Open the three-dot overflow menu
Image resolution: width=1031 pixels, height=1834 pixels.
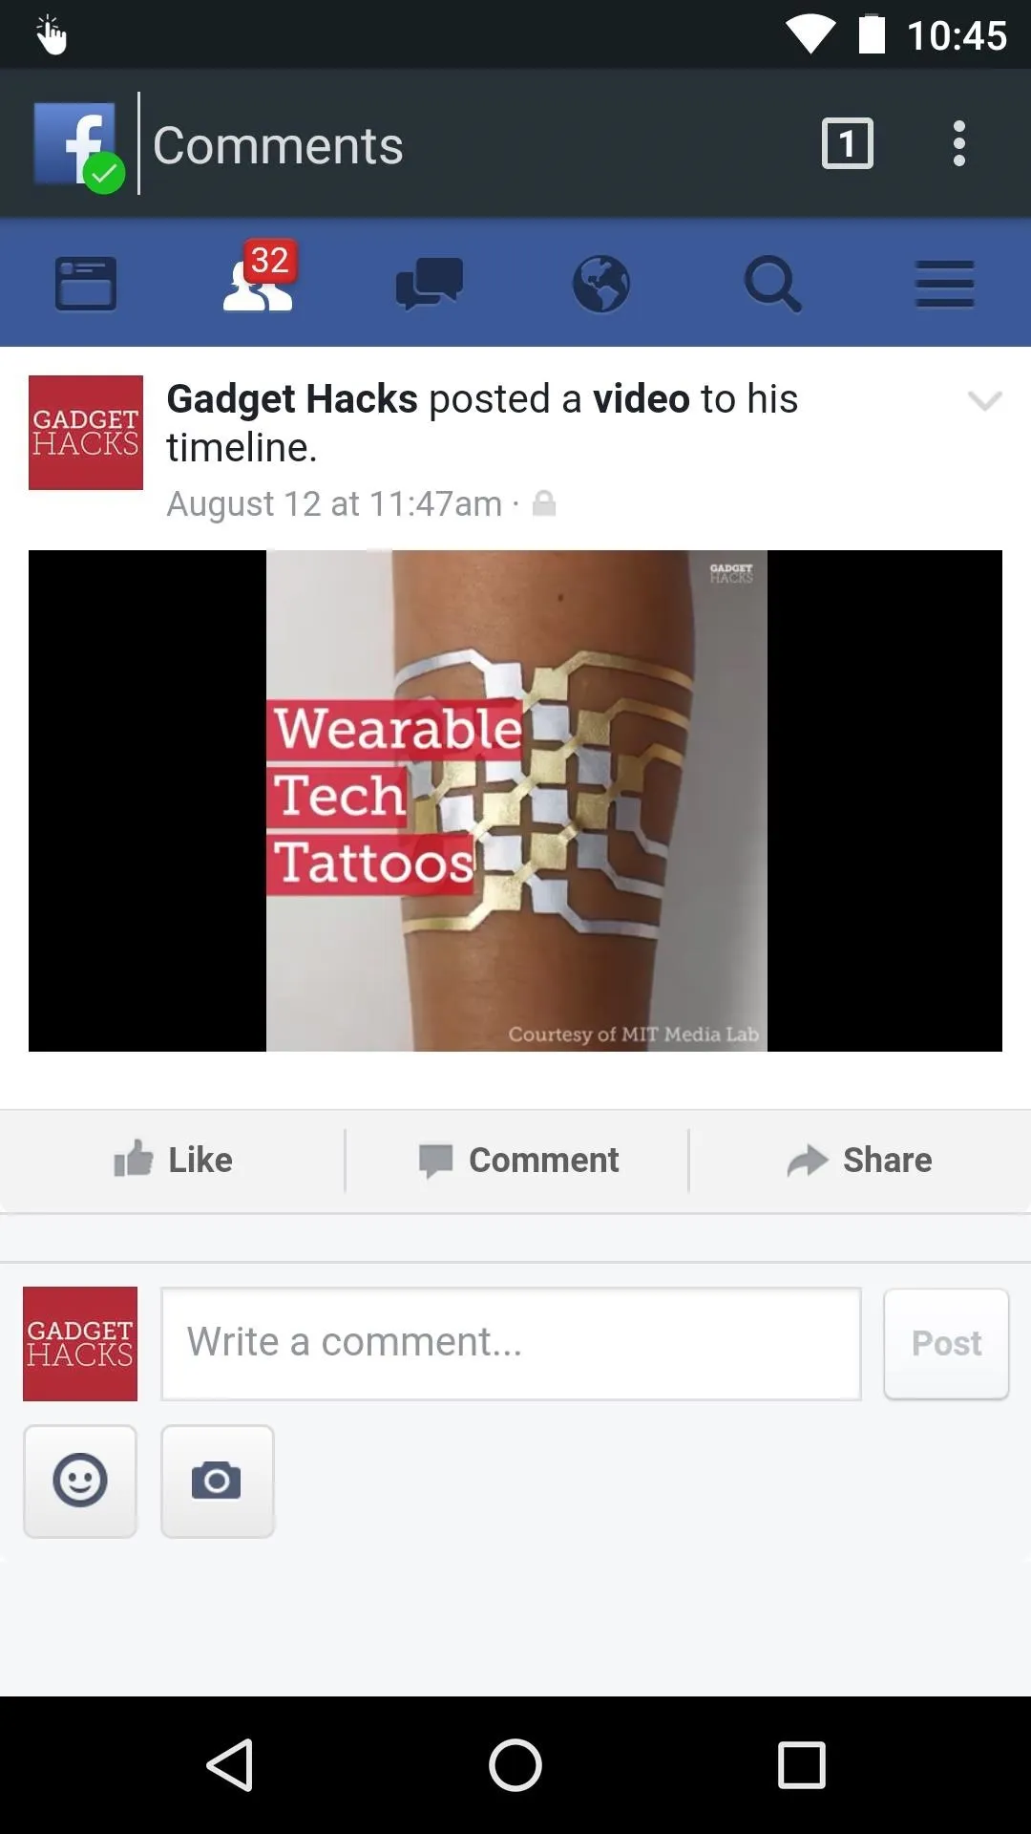(959, 144)
